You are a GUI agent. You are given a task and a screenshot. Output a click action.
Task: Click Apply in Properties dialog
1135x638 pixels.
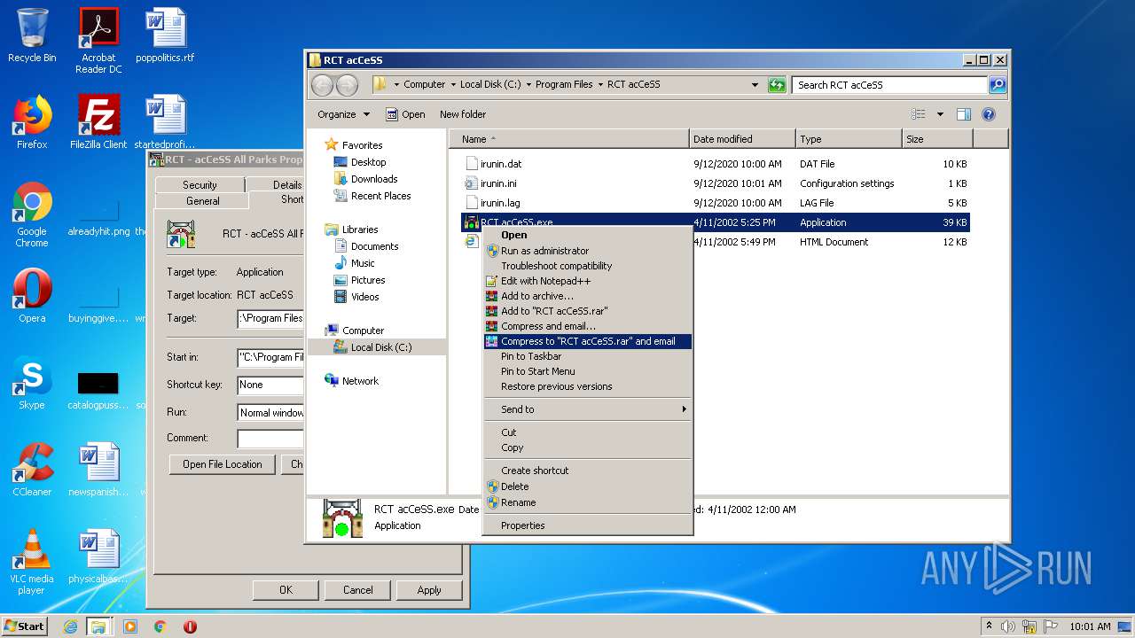tap(429, 590)
